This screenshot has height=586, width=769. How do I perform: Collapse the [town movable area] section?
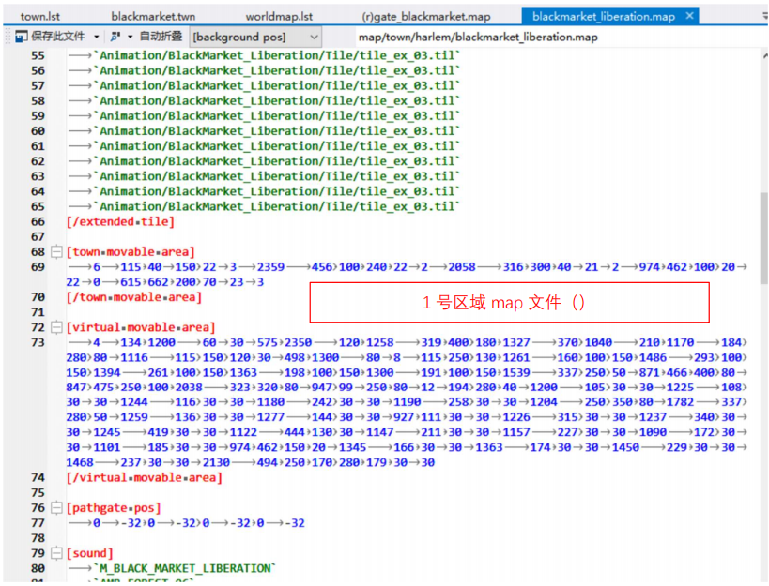tap(56, 252)
